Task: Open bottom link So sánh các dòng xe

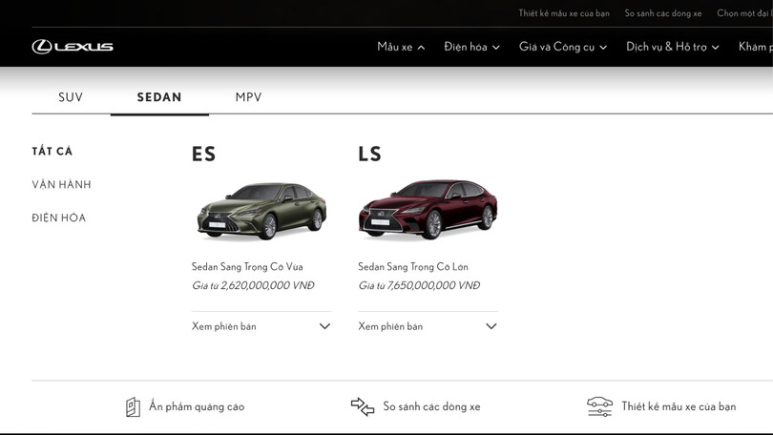Action: (431, 407)
